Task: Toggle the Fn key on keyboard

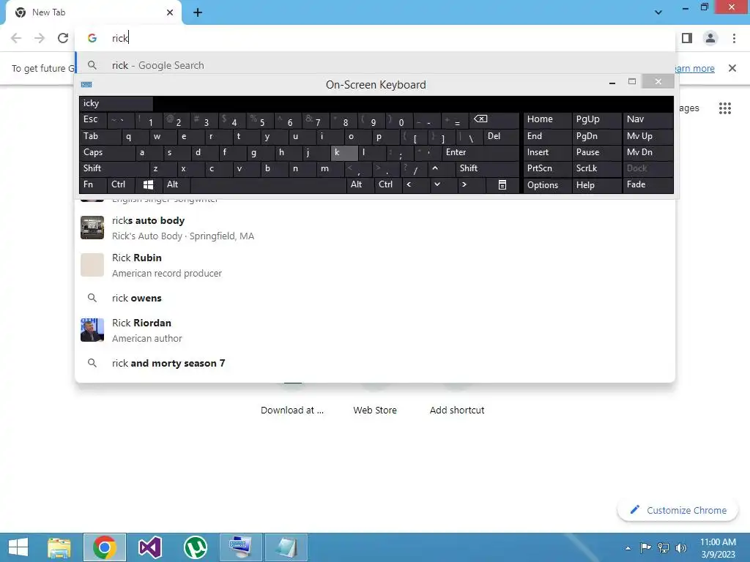Action: coord(93,184)
